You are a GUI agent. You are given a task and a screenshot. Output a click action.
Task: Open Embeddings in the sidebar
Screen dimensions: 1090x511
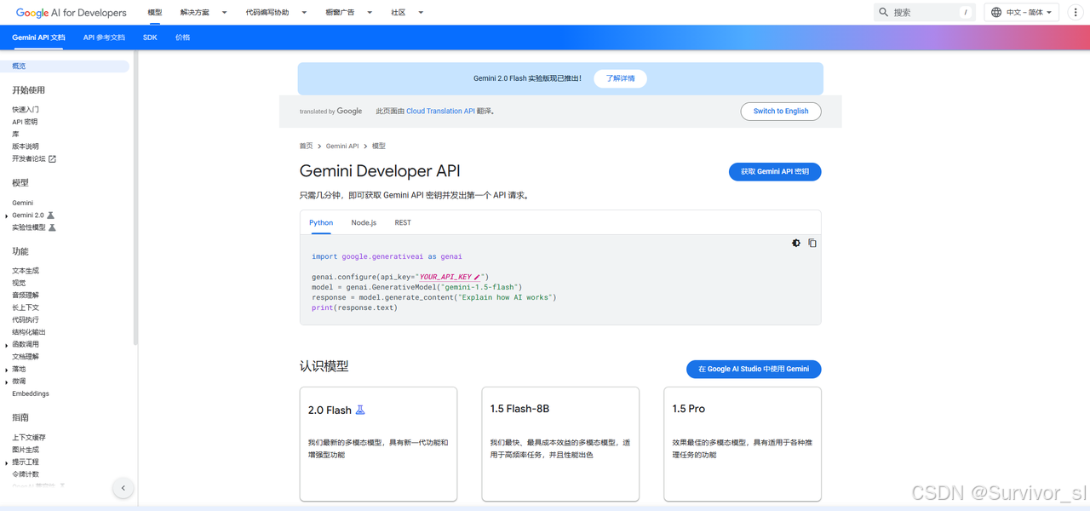click(31, 393)
